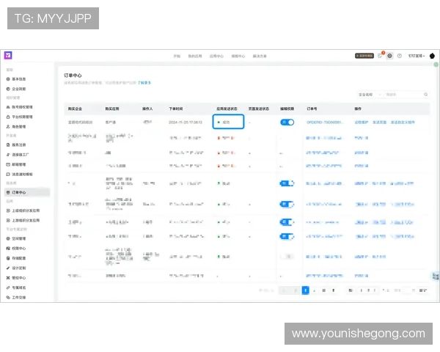Toggle the grey off switch in the ninth row
This screenshot has width=440, height=352.
coord(287,257)
